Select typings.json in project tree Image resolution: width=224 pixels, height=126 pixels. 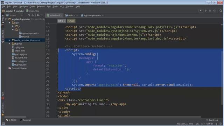pos(19,65)
